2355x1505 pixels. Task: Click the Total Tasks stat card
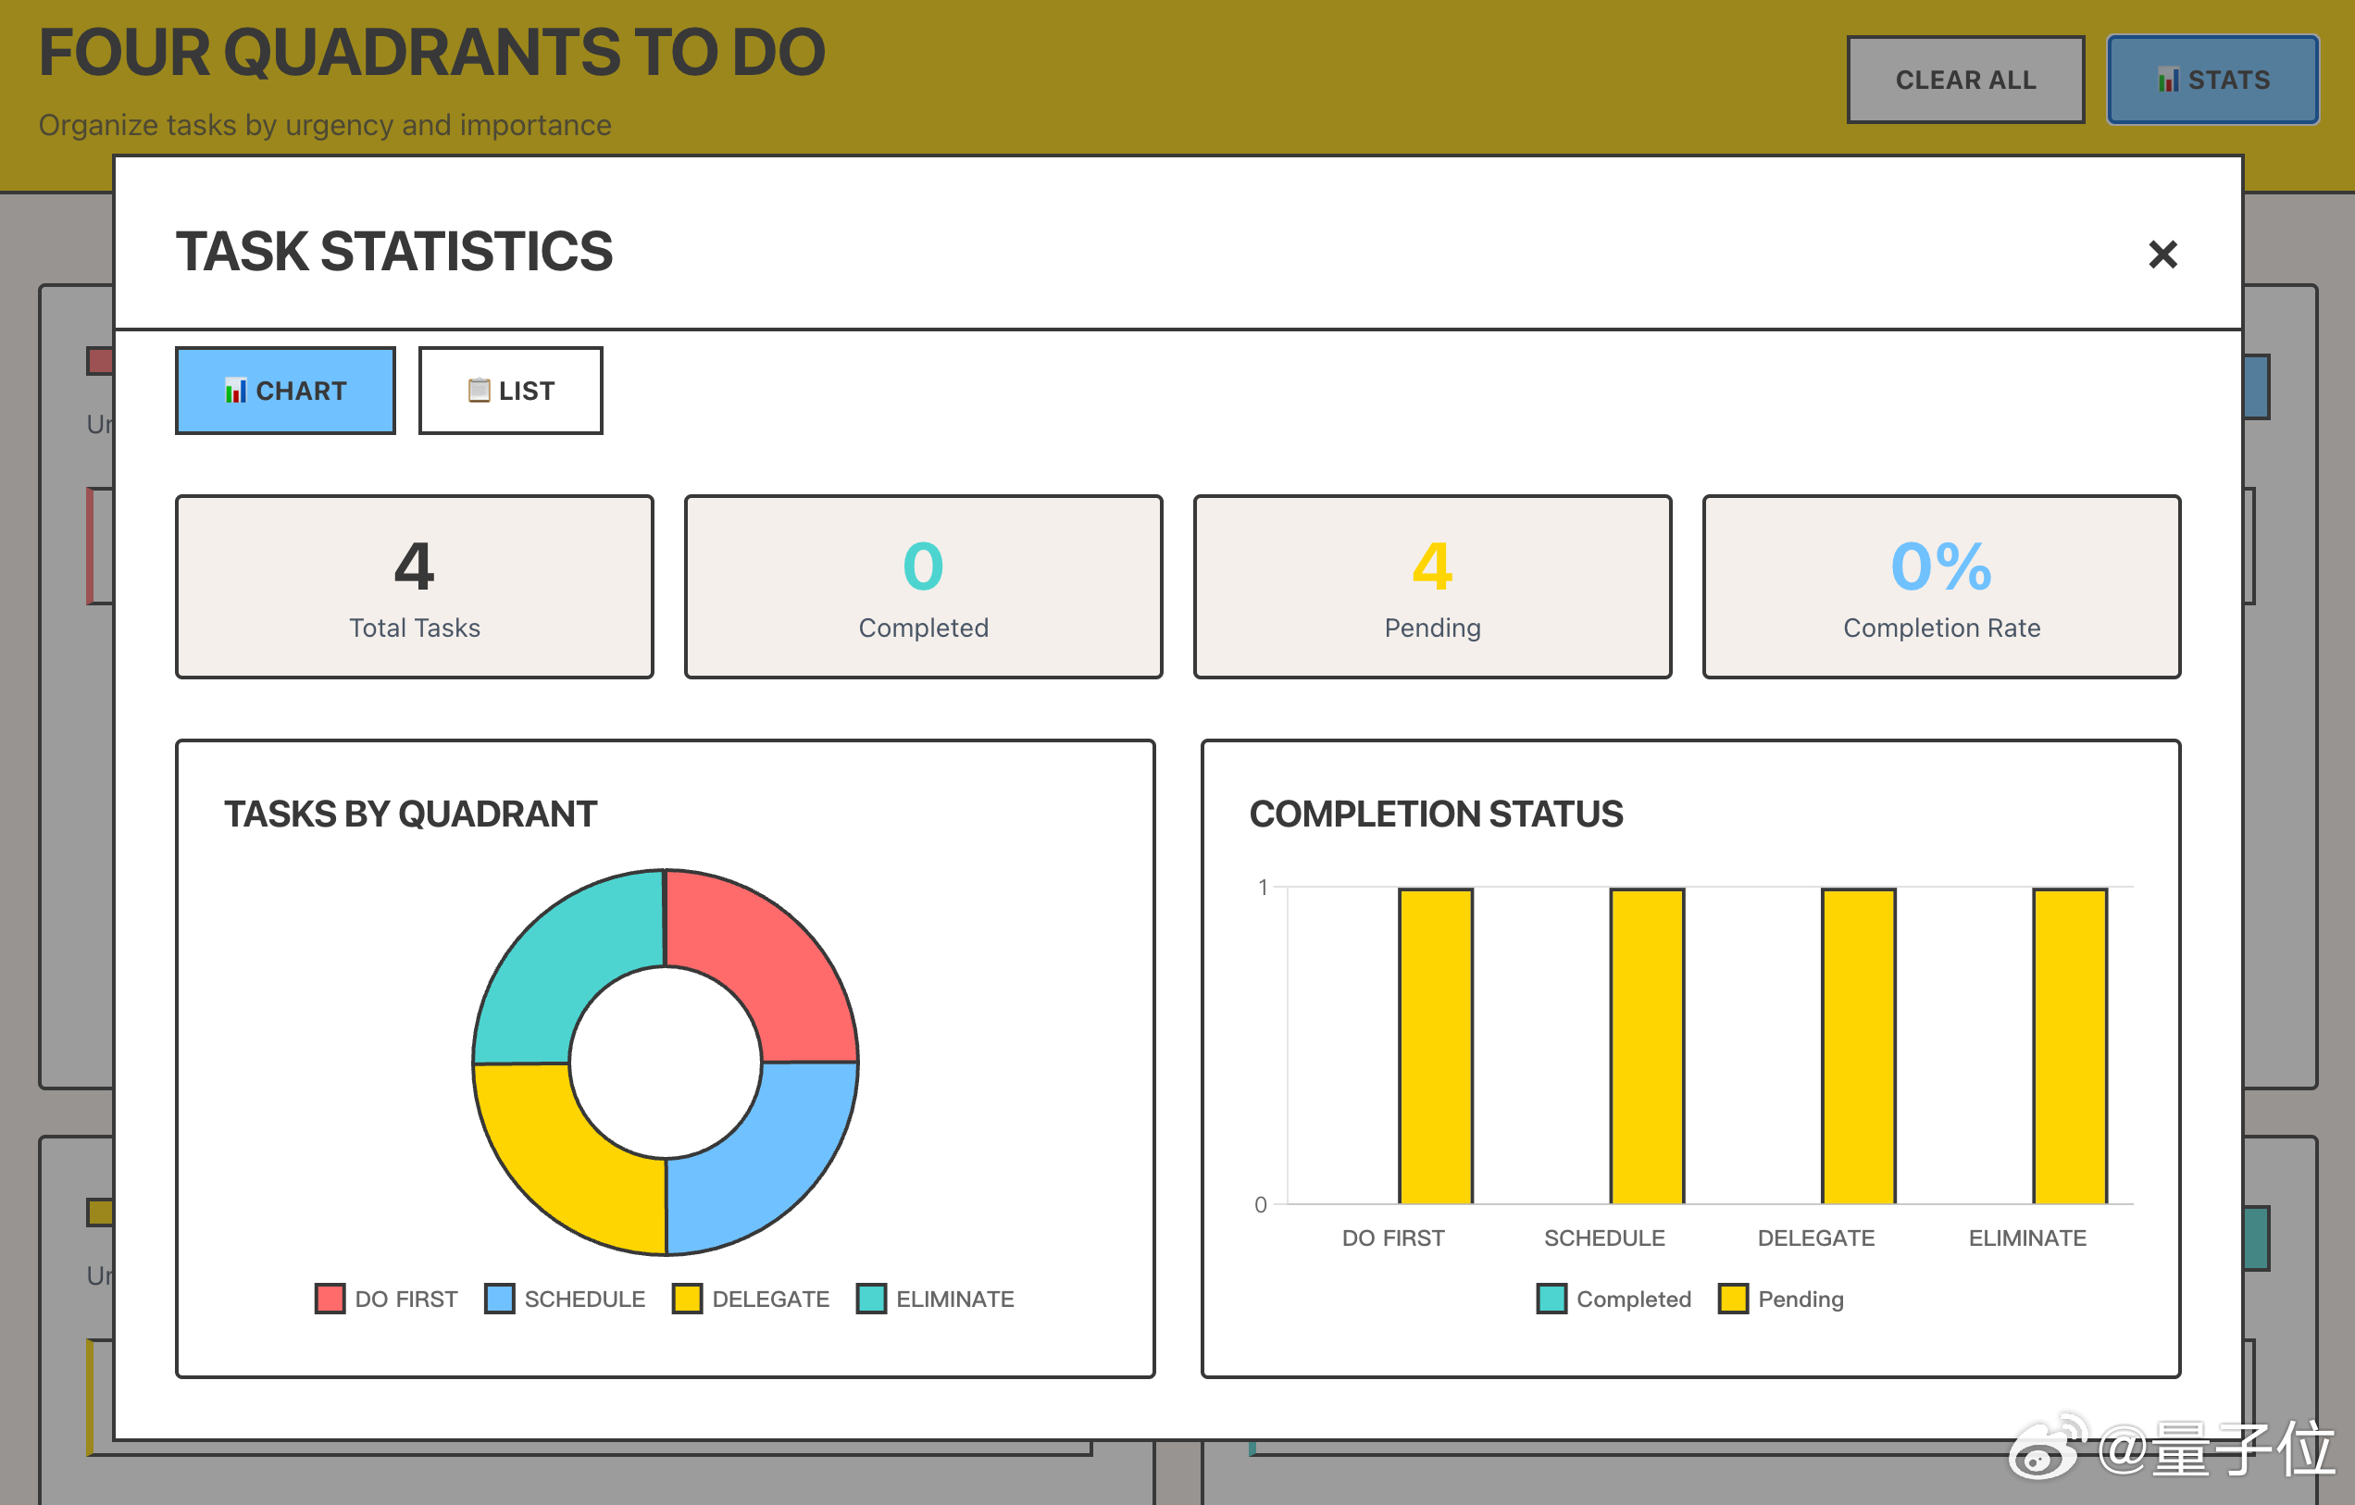click(414, 586)
